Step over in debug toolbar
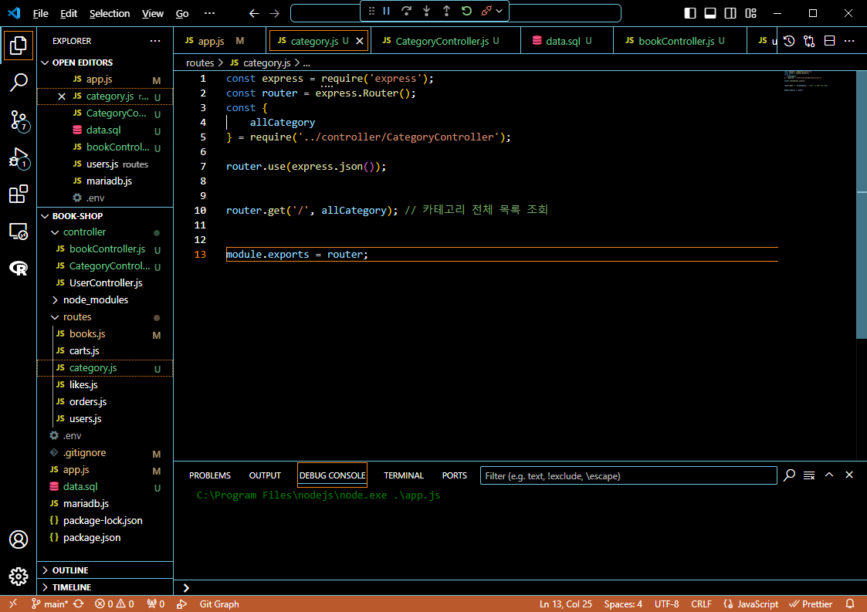The height and width of the screenshot is (612, 867). click(x=406, y=11)
